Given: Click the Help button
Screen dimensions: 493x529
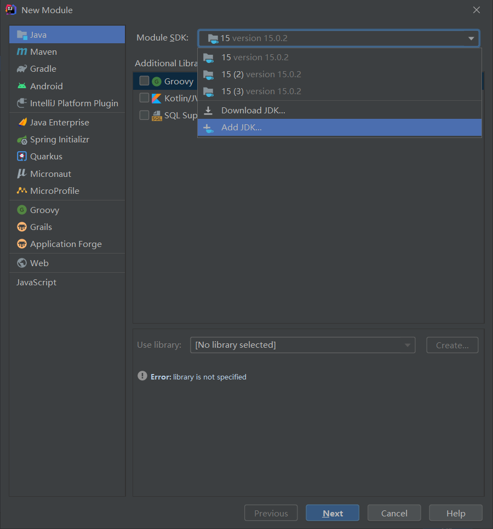Looking at the screenshot, I should pyautogui.click(x=456, y=513).
